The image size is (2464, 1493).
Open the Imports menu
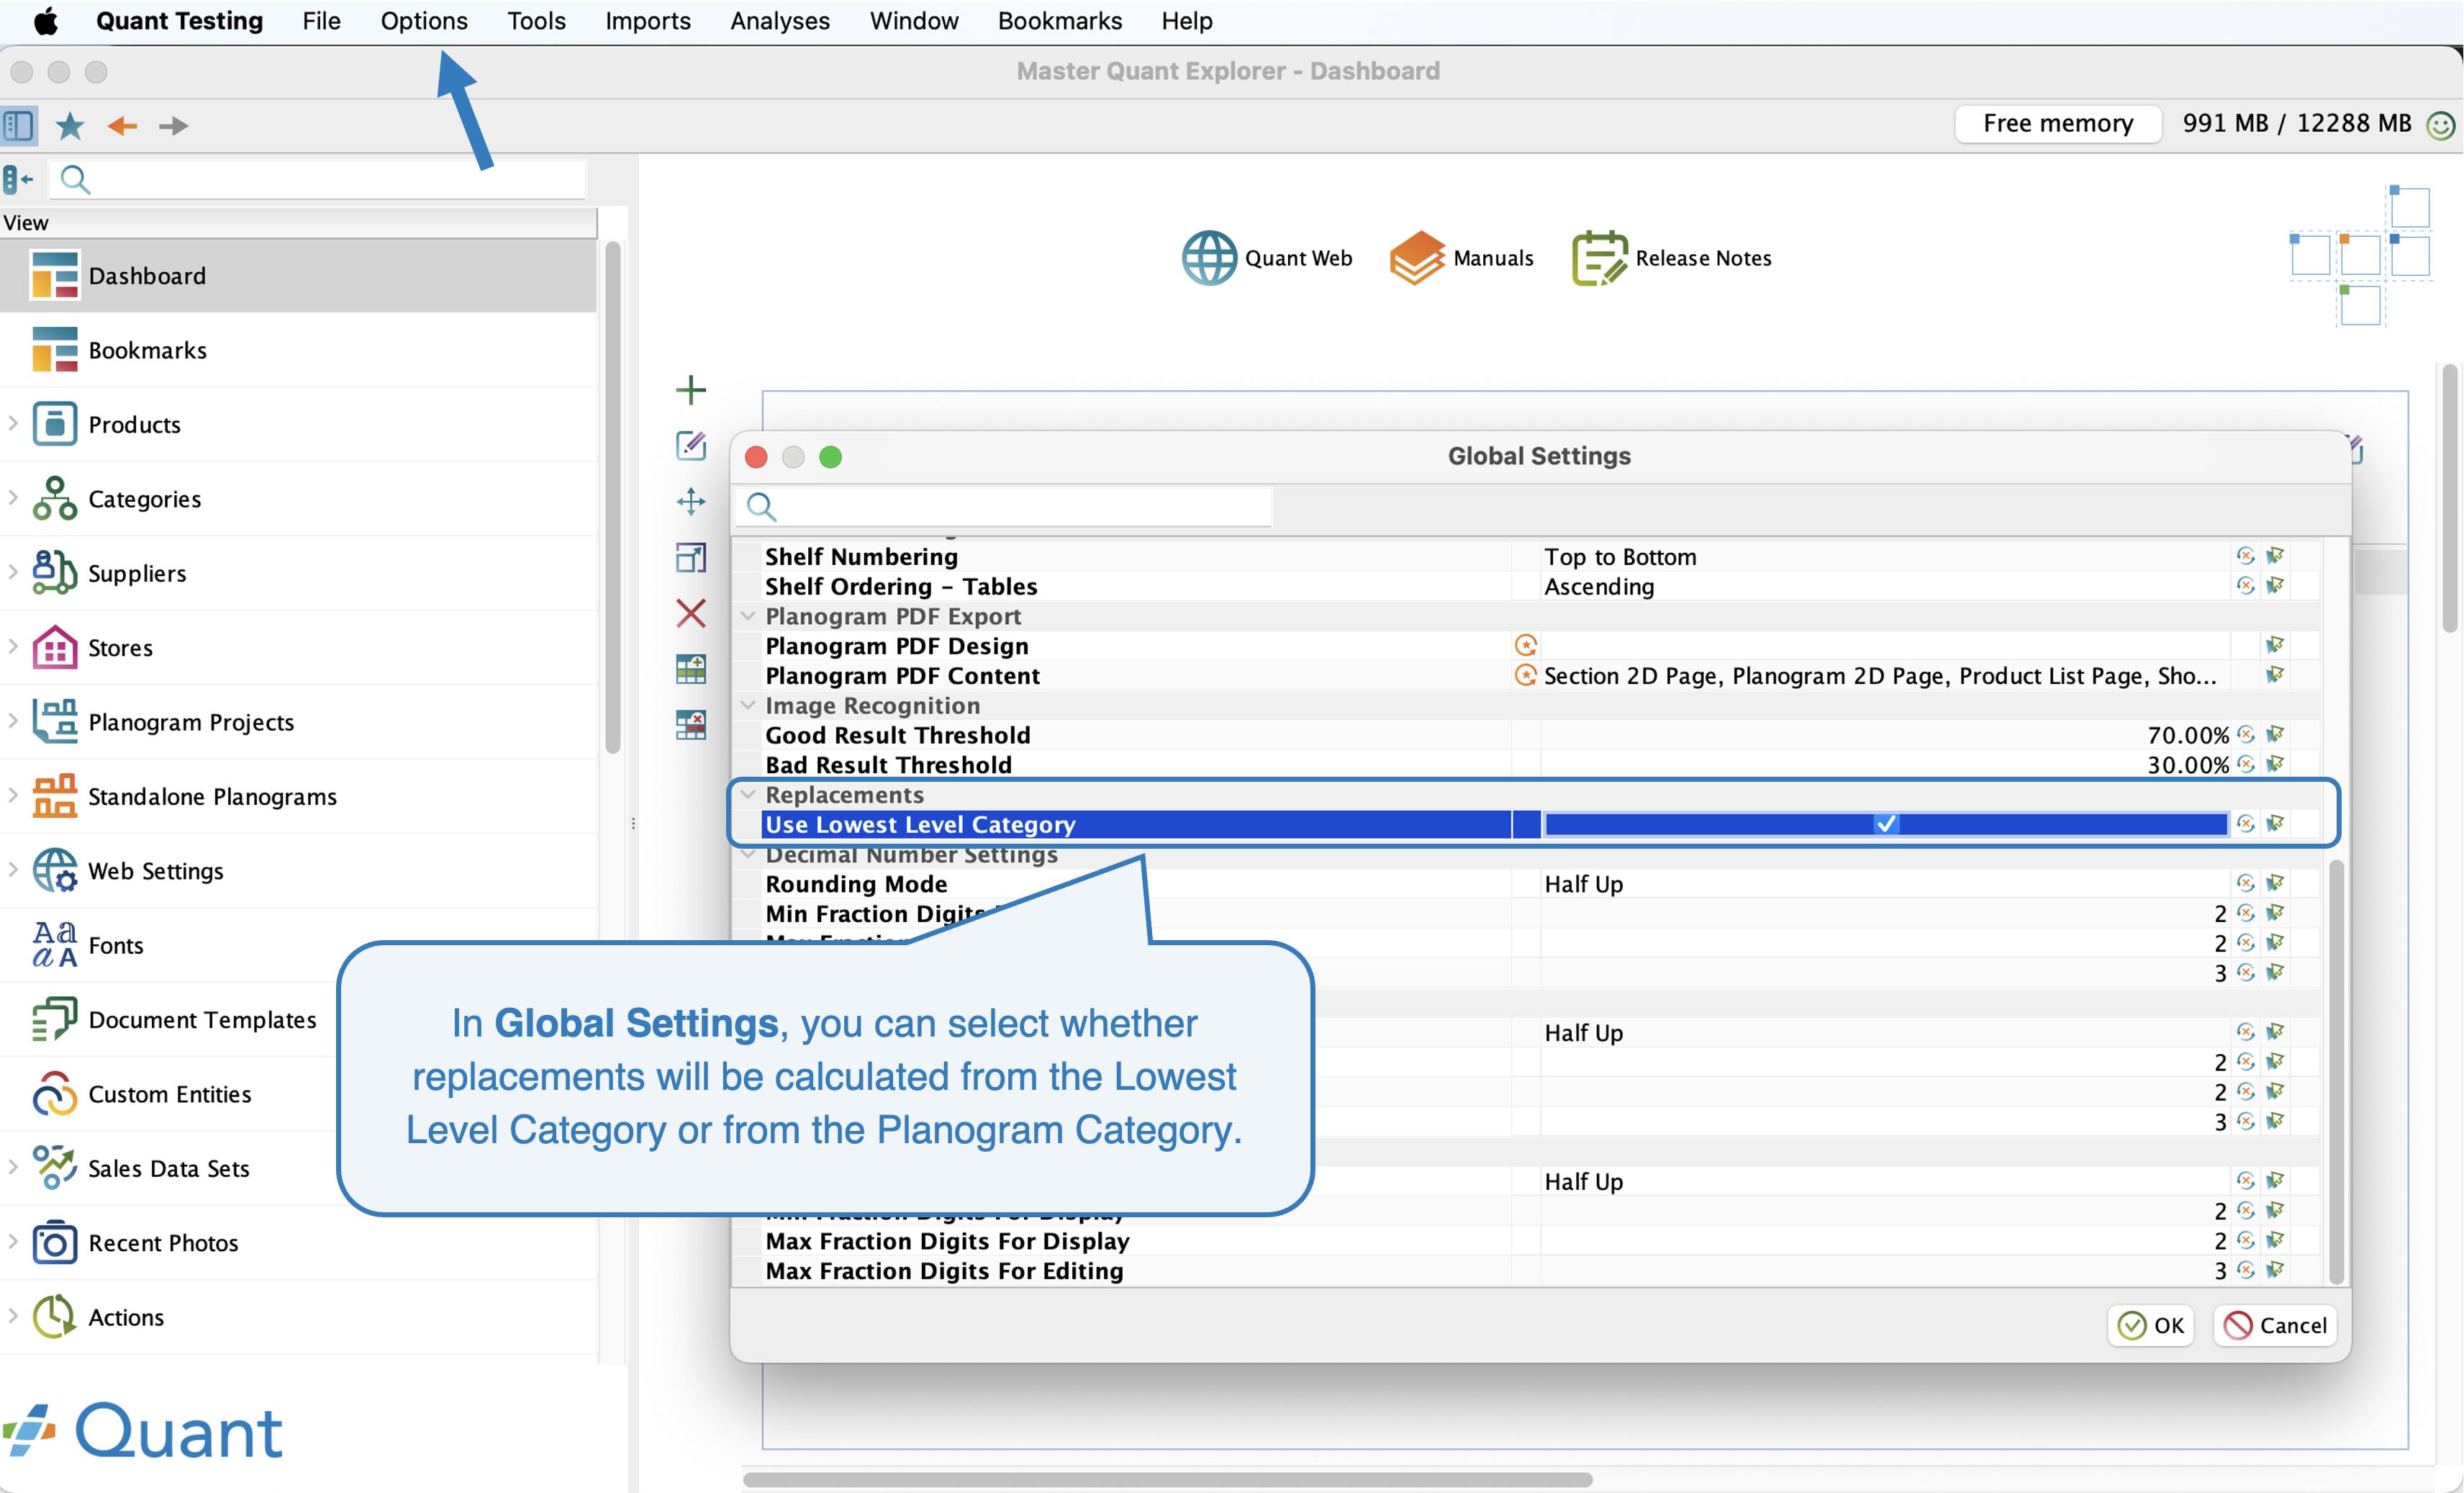click(x=648, y=21)
